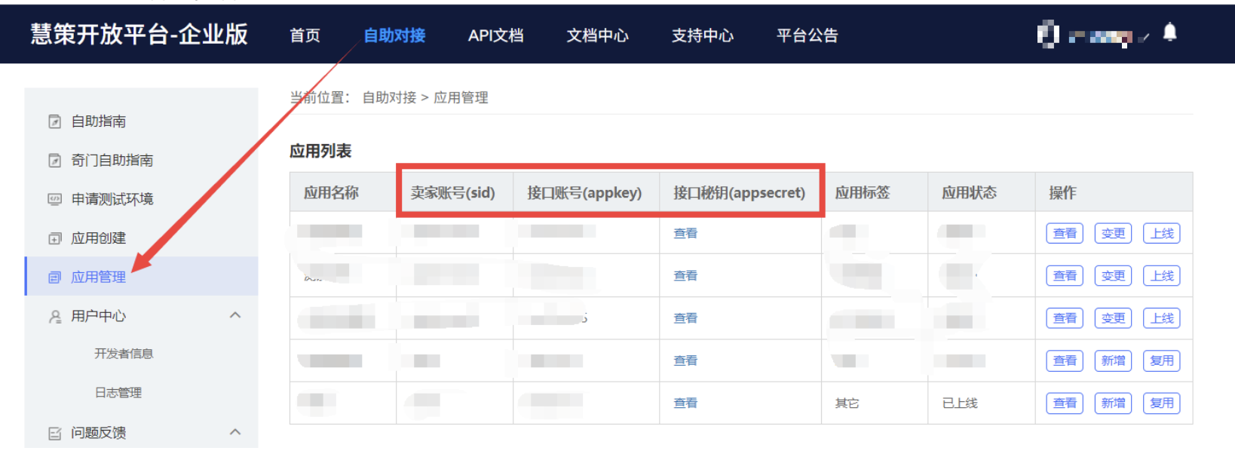Click the 慧策开放平台-企业版 site title
The height and width of the screenshot is (457, 1235).
coord(139,34)
